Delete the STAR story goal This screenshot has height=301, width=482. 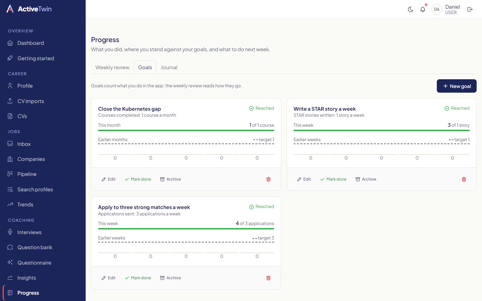(464, 179)
